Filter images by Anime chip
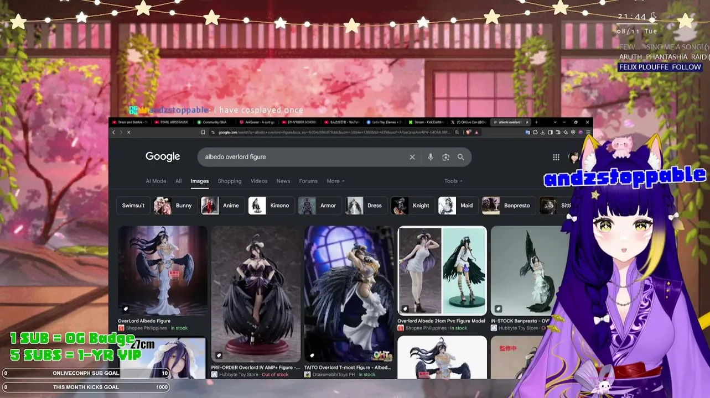The width and height of the screenshot is (710, 398). (x=222, y=206)
